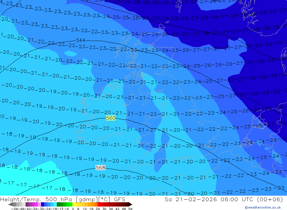Image resolution: width=287 pixels, height=210 pixels.
Task: Click the 568 height contour label
Action: coord(100,168)
